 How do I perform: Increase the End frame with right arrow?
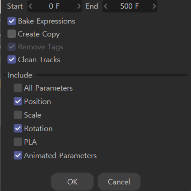154,6
